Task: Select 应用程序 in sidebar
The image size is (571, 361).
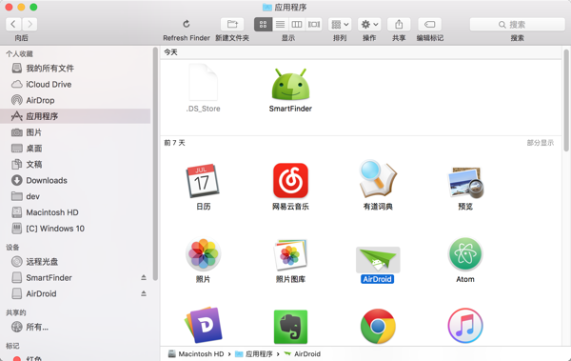Action: click(75, 116)
